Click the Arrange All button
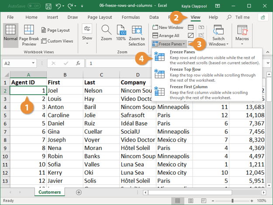Image resolution: width=273 pixels, height=205 pixels. 166,35
